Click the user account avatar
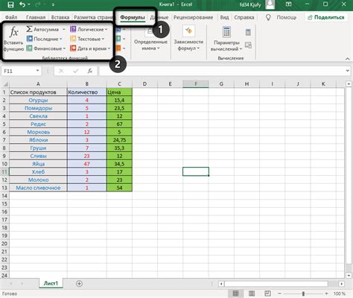The width and height of the screenshot is (353, 298). (x=270, y=4)
